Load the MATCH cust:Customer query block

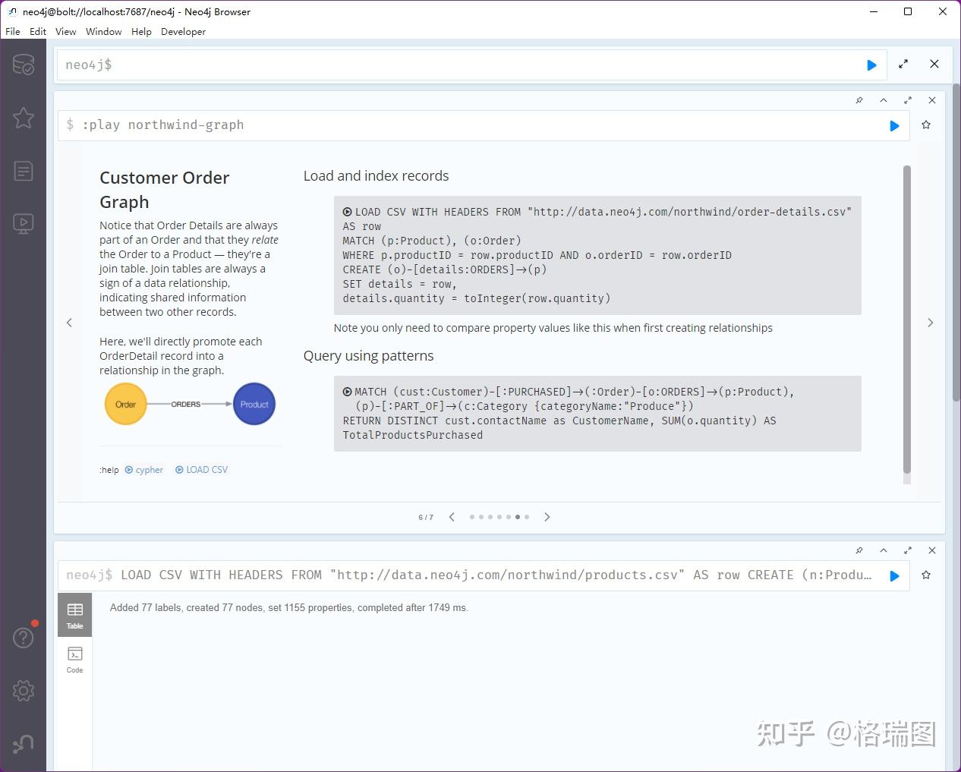click(x=597, y=414)
